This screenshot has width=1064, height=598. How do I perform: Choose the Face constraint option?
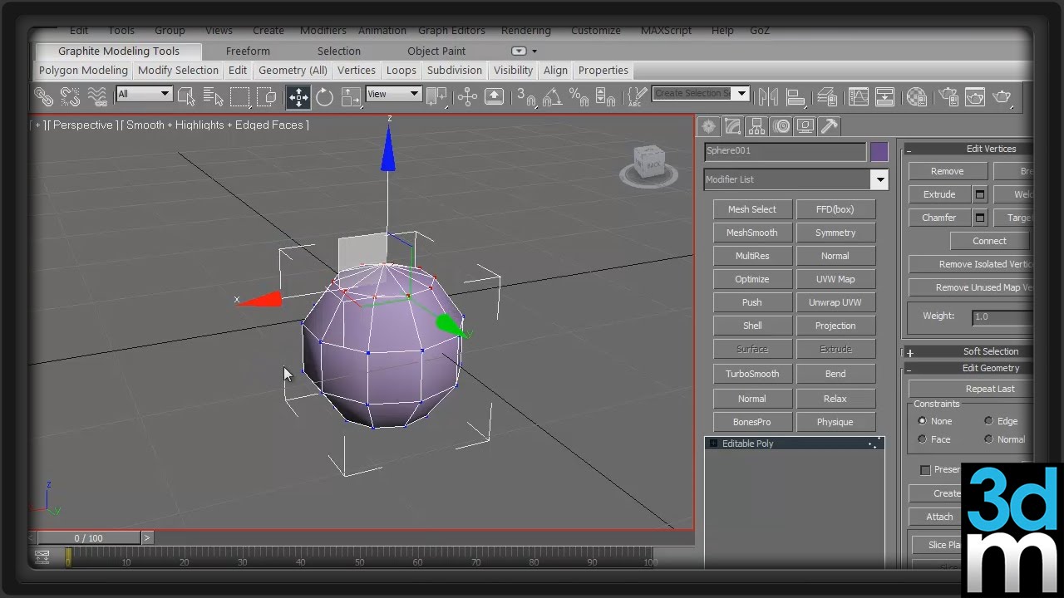(922, 439)
